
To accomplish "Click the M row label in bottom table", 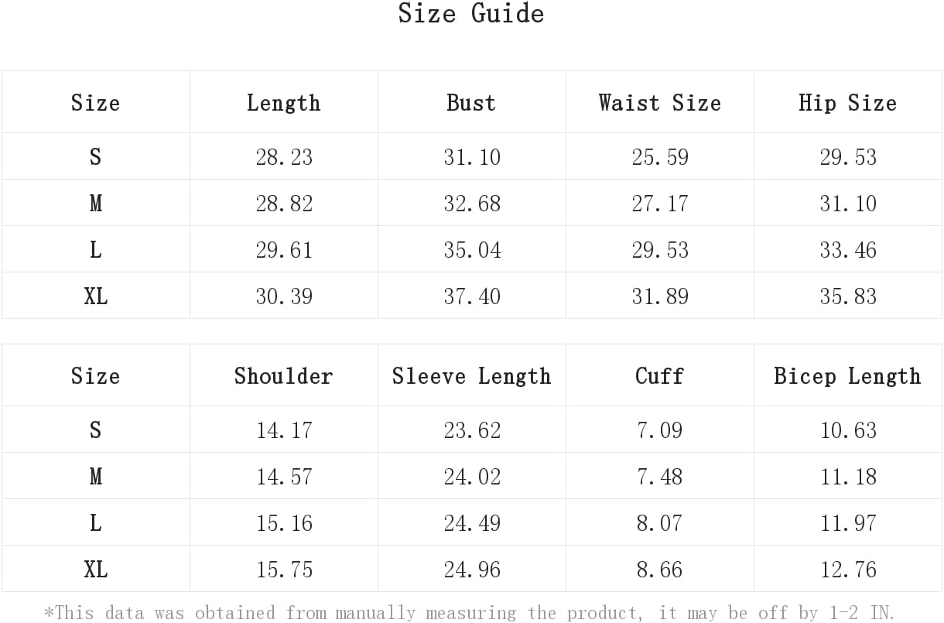I will 96,477.
